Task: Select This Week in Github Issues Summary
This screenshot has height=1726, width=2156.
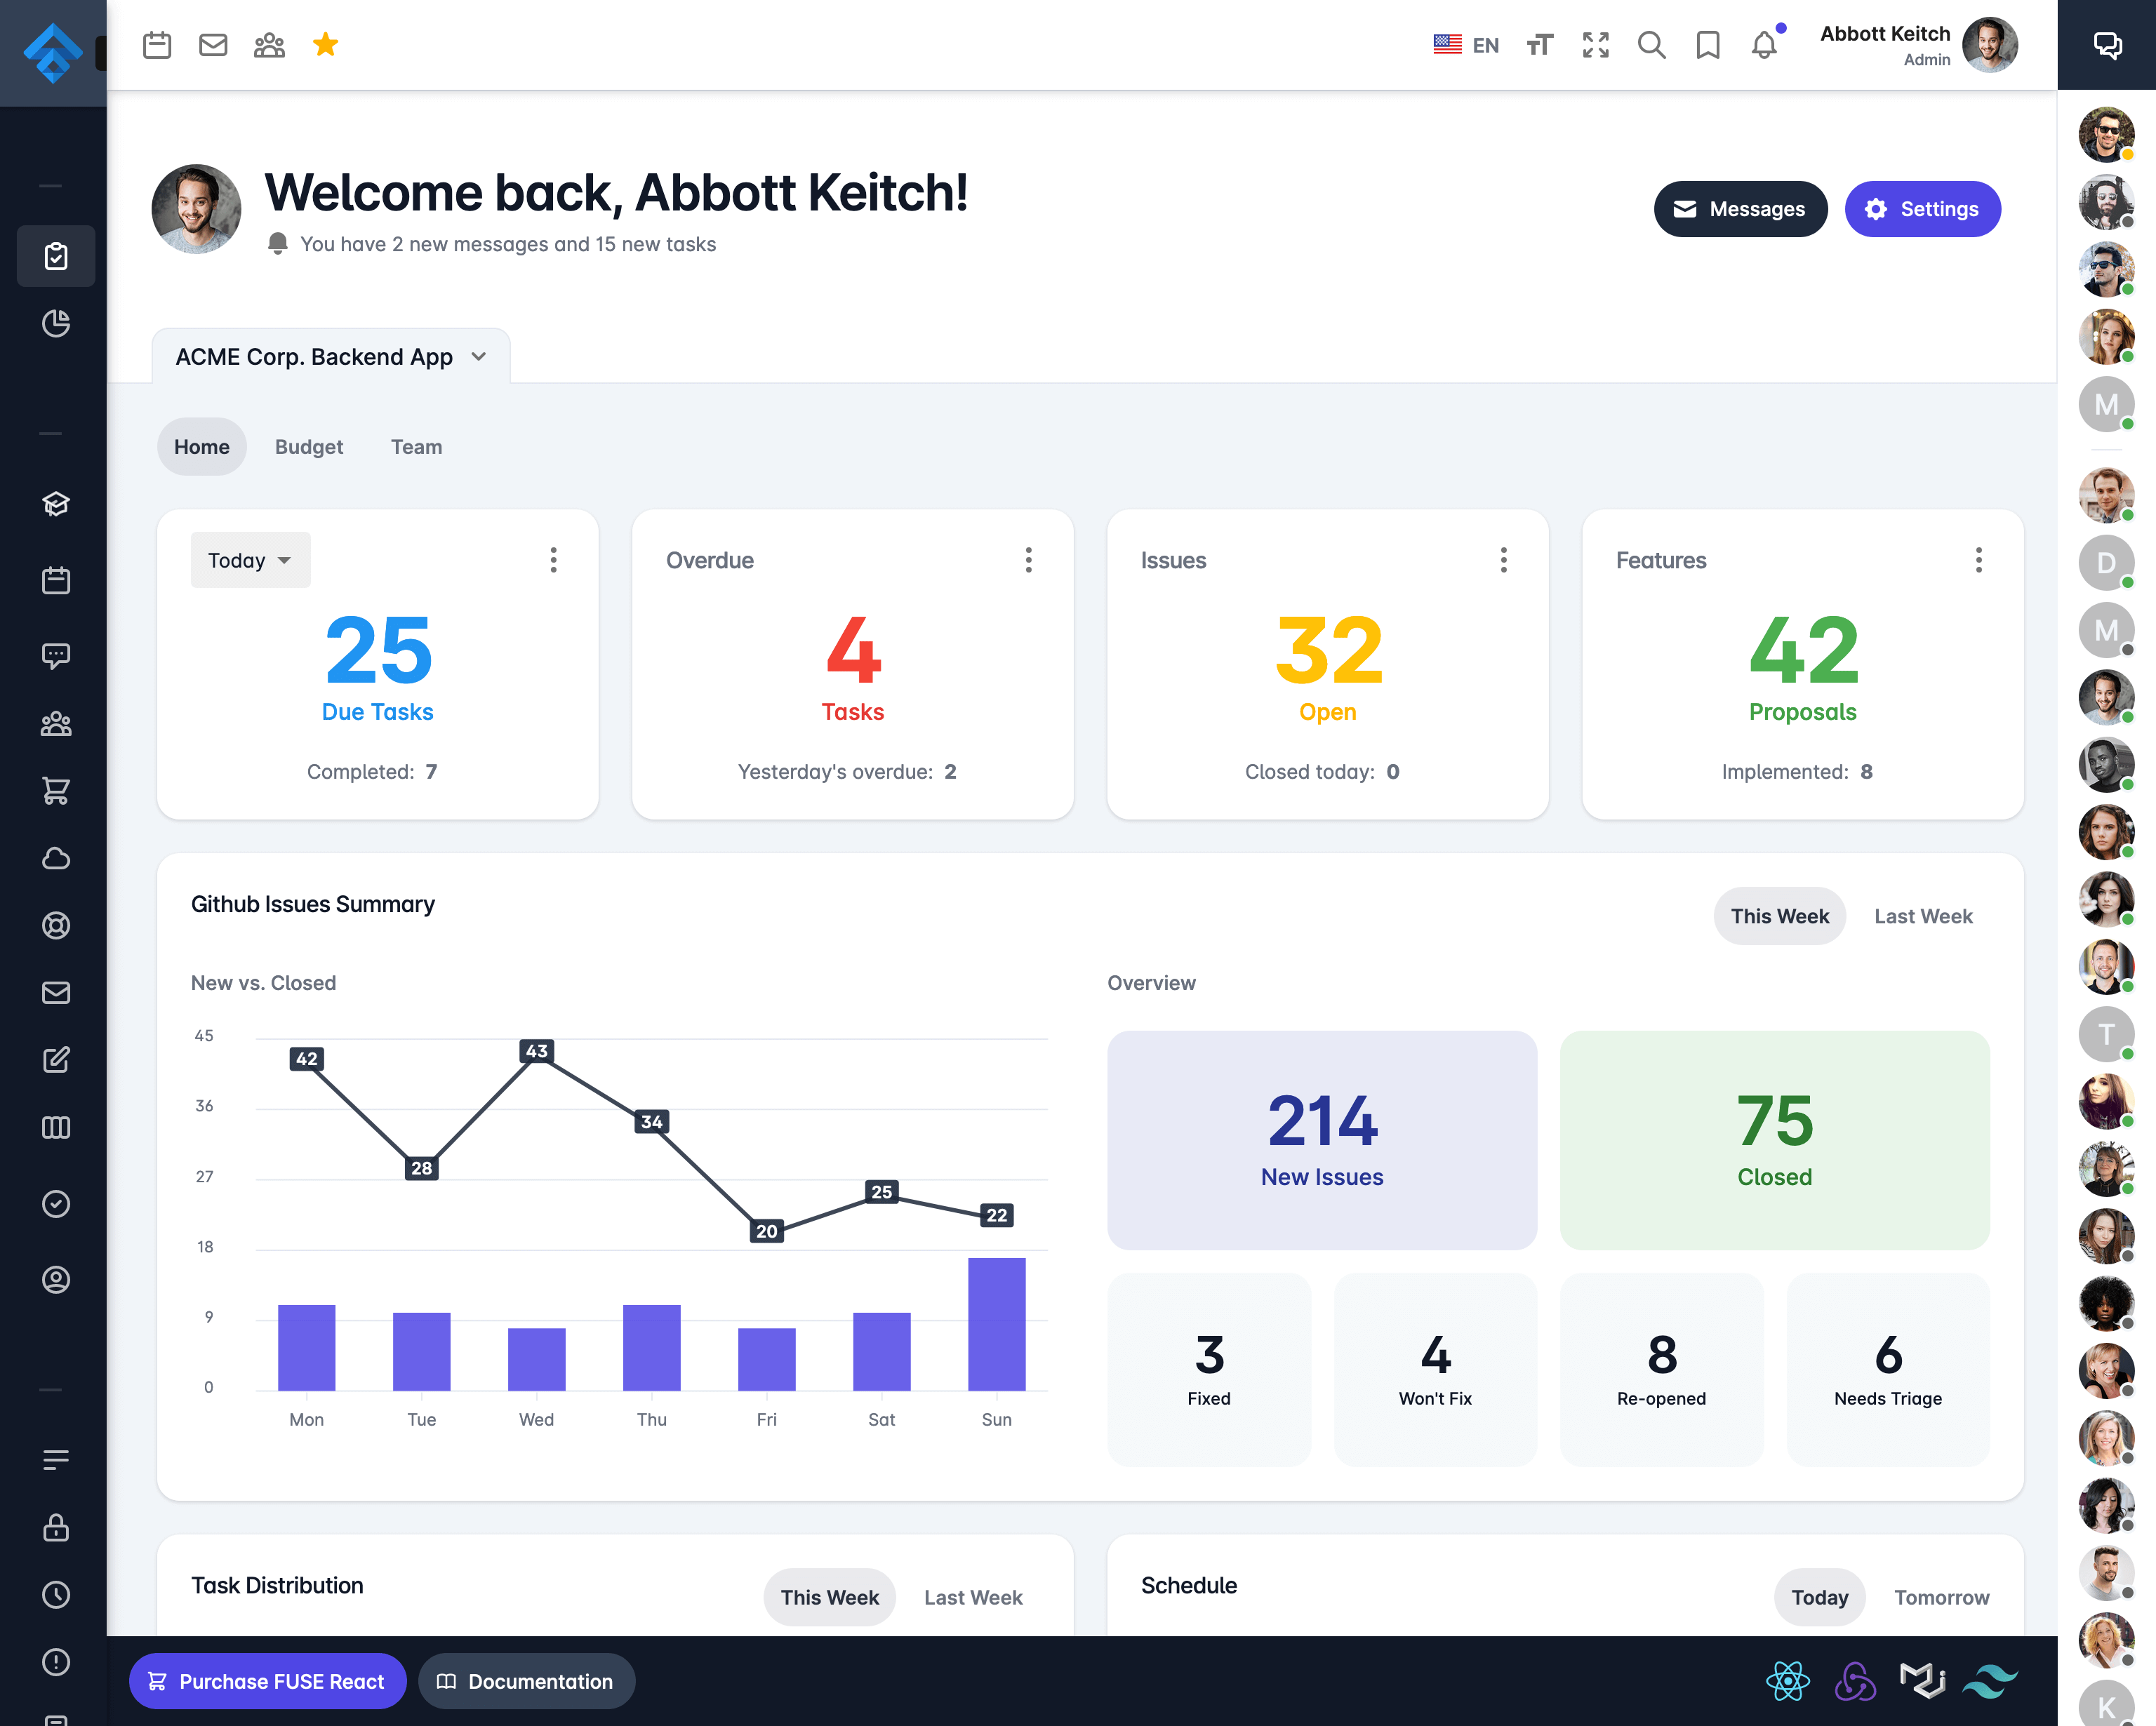Action: pyautogui.click(x=1779, y=916)
